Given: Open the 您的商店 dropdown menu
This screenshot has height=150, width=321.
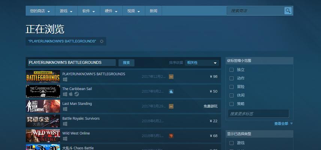Looking at the screenshot, I should 40,11.
